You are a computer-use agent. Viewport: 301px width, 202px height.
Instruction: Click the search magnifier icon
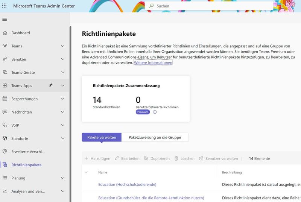tap(152, 6)
